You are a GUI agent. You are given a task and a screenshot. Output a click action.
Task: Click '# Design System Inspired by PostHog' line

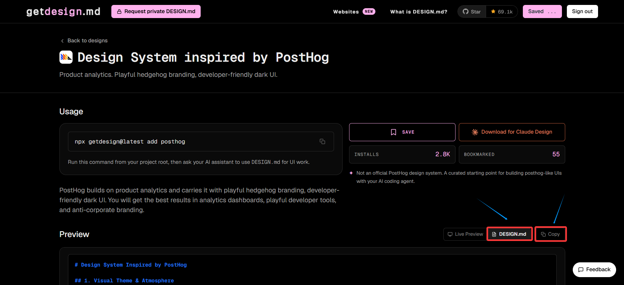point(131,265)
